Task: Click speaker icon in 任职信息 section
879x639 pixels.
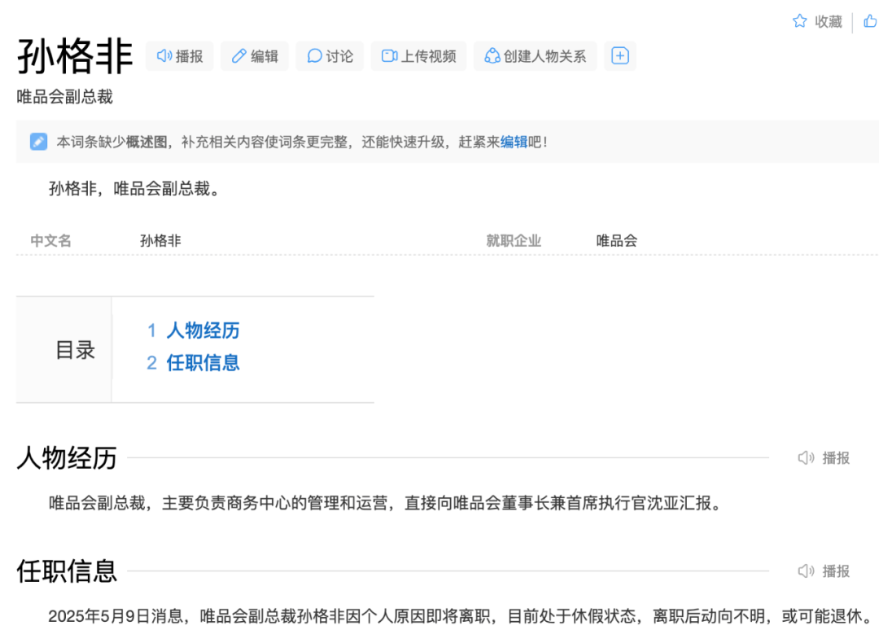Action: pos(806,571)
